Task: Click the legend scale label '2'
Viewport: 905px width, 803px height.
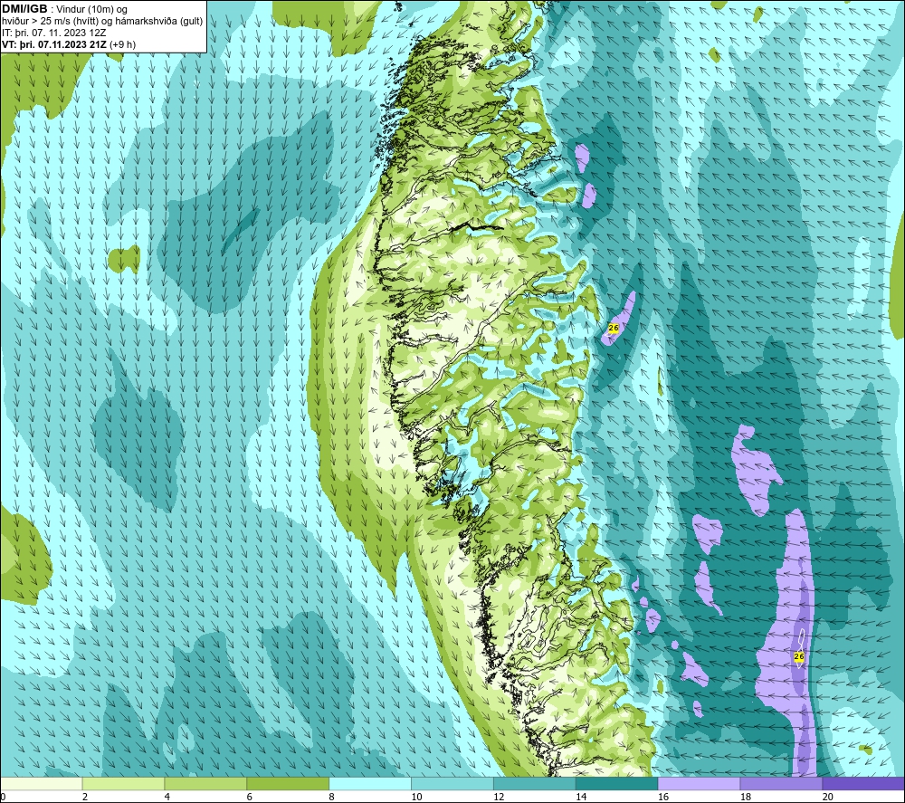Action: point(85,797)
